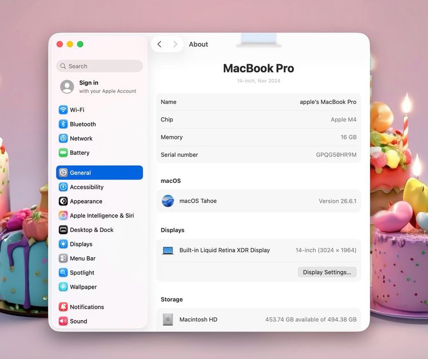The image size is (428, 359).
Task: Click the Displays sun icon in sidebar
Action: point(63,244)
